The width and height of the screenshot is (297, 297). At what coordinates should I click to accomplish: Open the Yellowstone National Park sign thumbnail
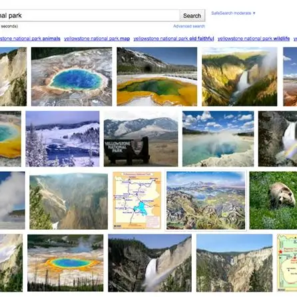click(141, 139)
